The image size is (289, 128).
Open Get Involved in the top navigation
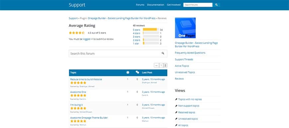(x=174, y=5)
